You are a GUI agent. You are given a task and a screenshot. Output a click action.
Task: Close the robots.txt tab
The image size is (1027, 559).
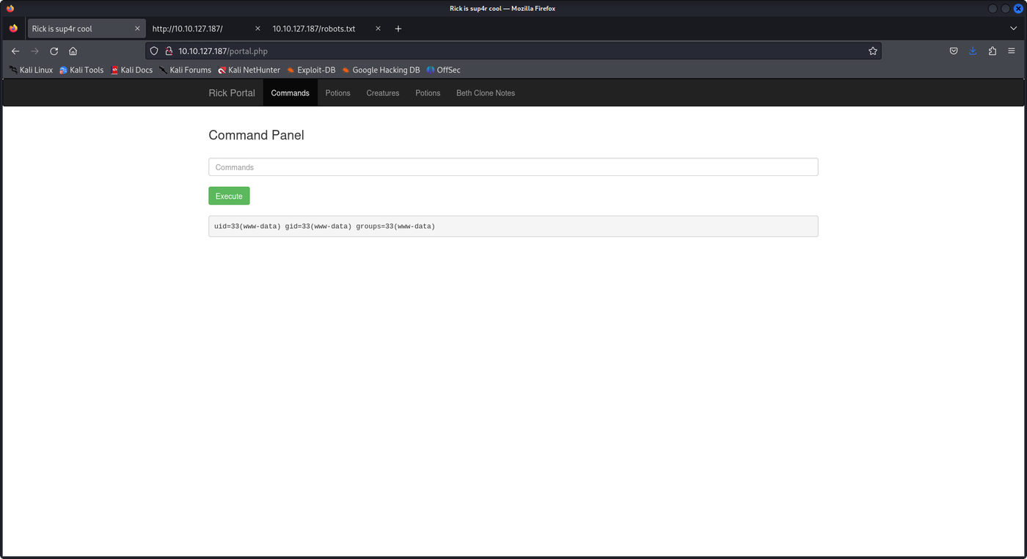(x=379, y=29)
